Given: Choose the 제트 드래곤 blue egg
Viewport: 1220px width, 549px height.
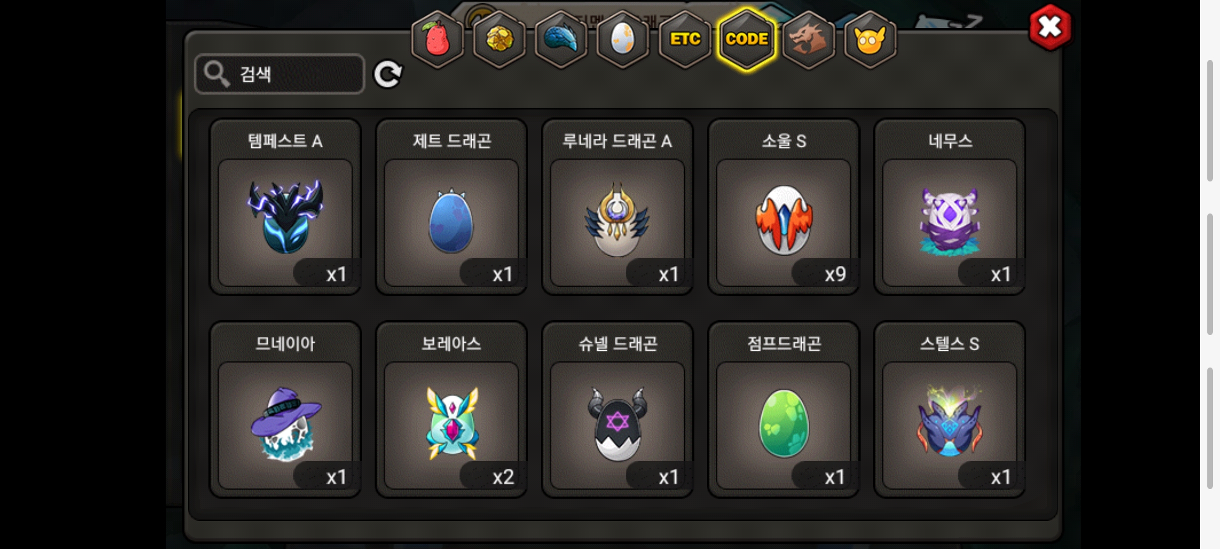Looking at the screenshot, I should [x=451, y=207].
